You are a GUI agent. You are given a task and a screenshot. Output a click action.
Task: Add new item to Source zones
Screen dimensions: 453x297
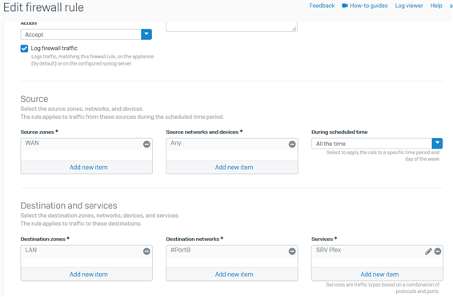tap(88, 168)
